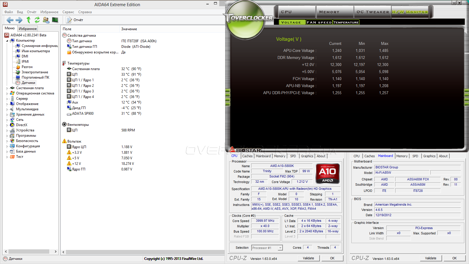Screen dimensions: 469x264
Task: Open the Вид menu
Action: pyautogui.click(x=20, y=12)
